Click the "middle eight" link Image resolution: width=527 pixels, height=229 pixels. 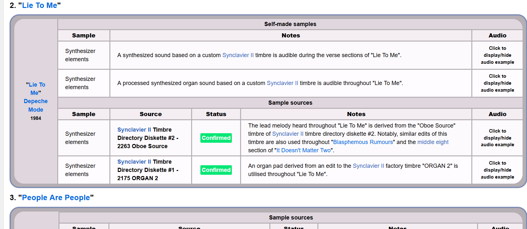pos(433,142)
